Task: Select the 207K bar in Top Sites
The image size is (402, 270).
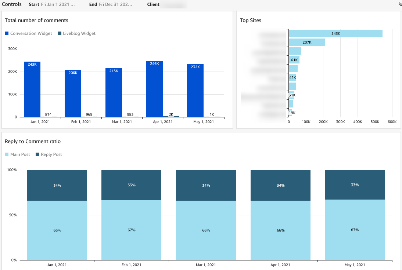Action: (307, 42)
